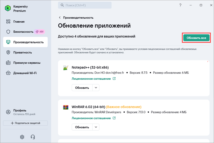
Task: Click the Kaspersky Premium logo icon
Action: pyautogui.click(x=8, y=8)
